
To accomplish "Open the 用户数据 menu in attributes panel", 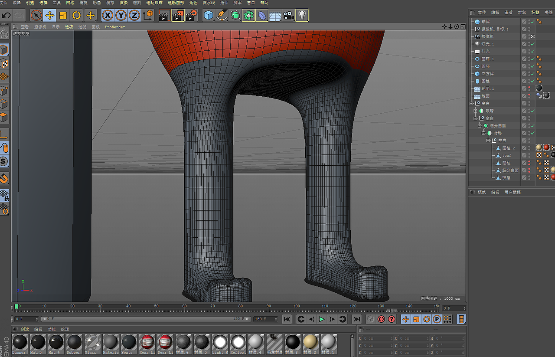I will click(x=513, y=192).
